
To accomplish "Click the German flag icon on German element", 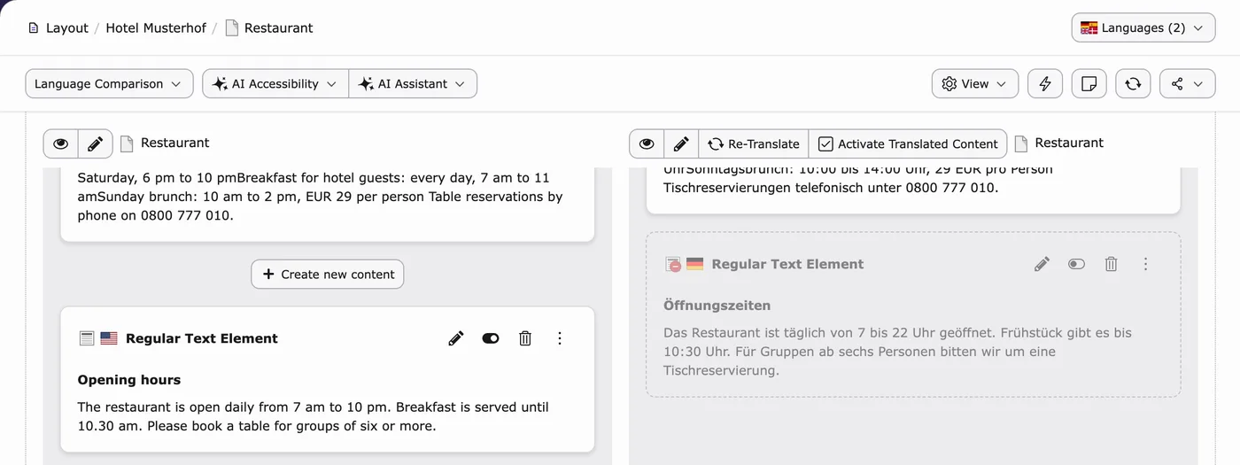I will (695, 264).
